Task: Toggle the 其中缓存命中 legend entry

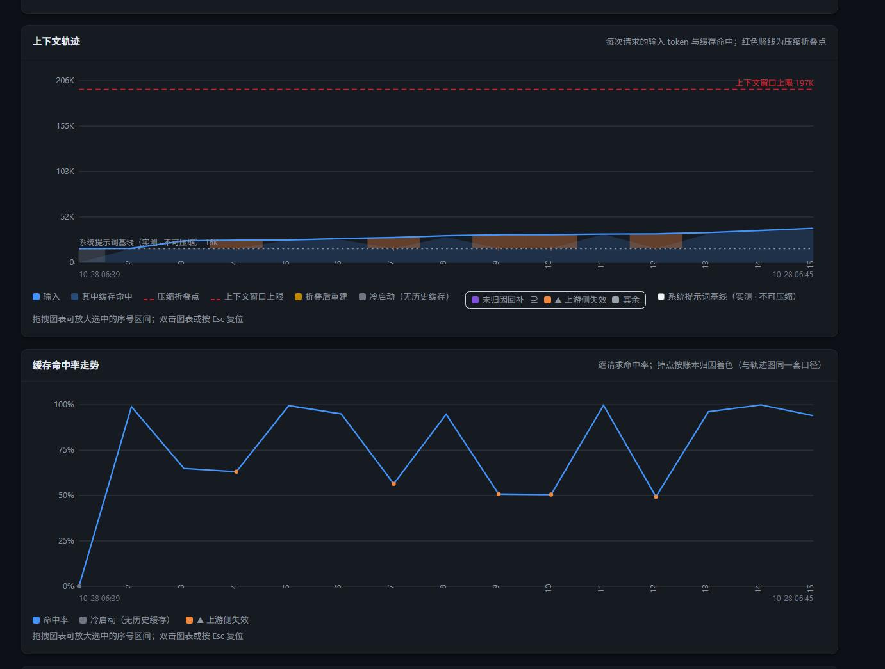Action: [x=101, y=297]
